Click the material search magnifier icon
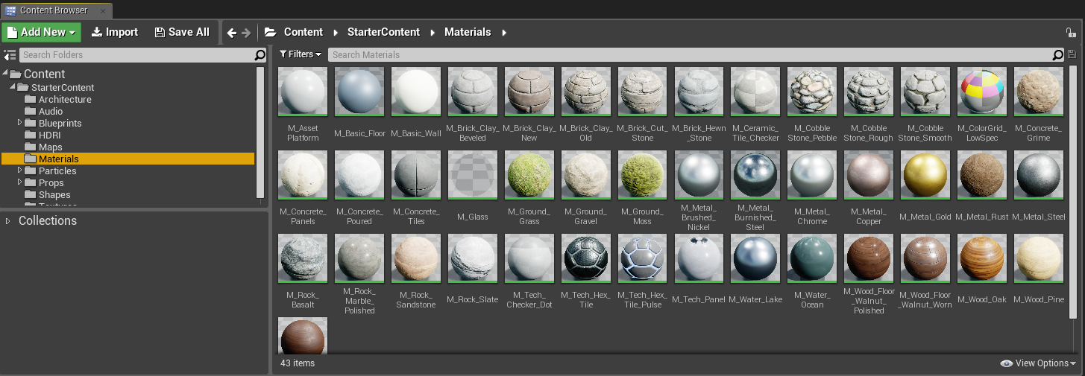Image resolution: width=1085 pixels, height=376 pixels. coord(1058,55)
